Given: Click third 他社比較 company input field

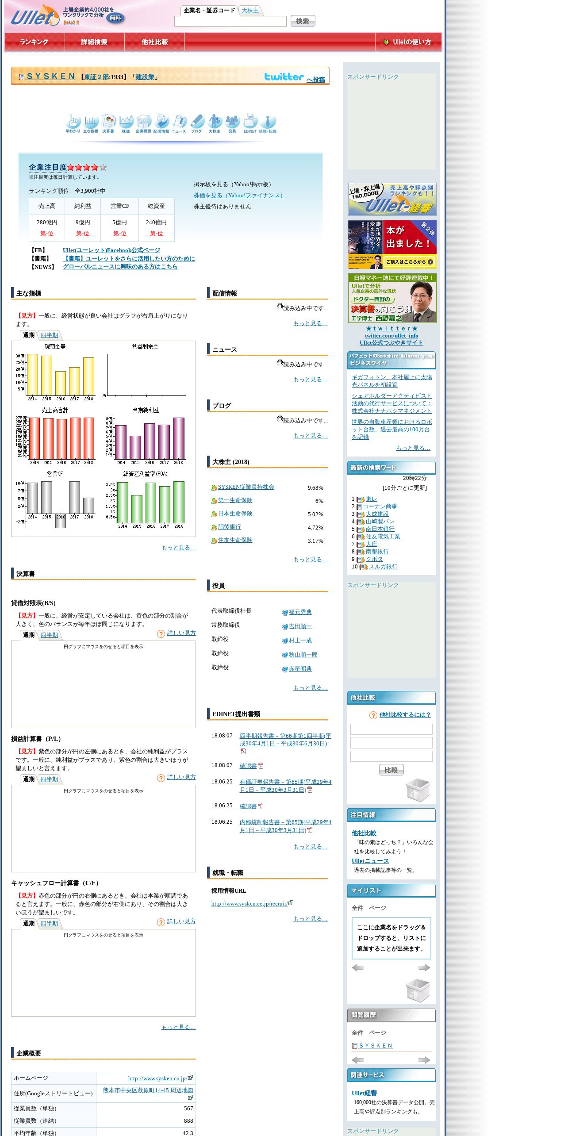Looking at the screenshot, I should click(391, 756).
